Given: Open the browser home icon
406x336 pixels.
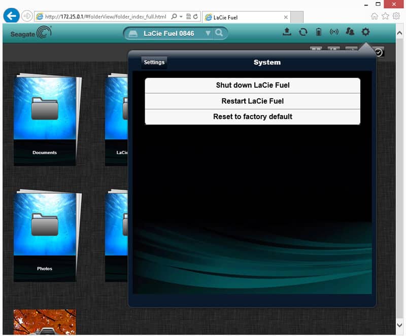Looking at the screenshot, I should [x=375, y=16].
